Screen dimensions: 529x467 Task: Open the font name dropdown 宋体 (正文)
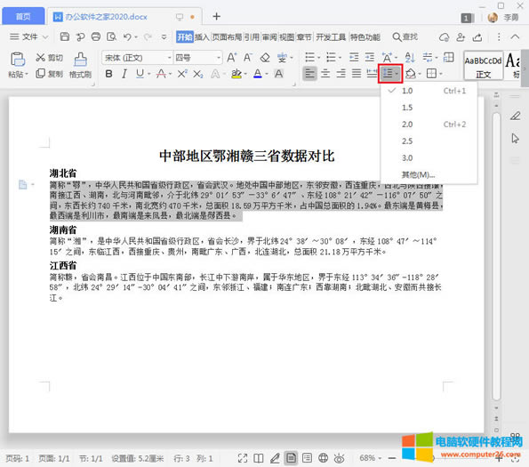(x=137, y=58)
